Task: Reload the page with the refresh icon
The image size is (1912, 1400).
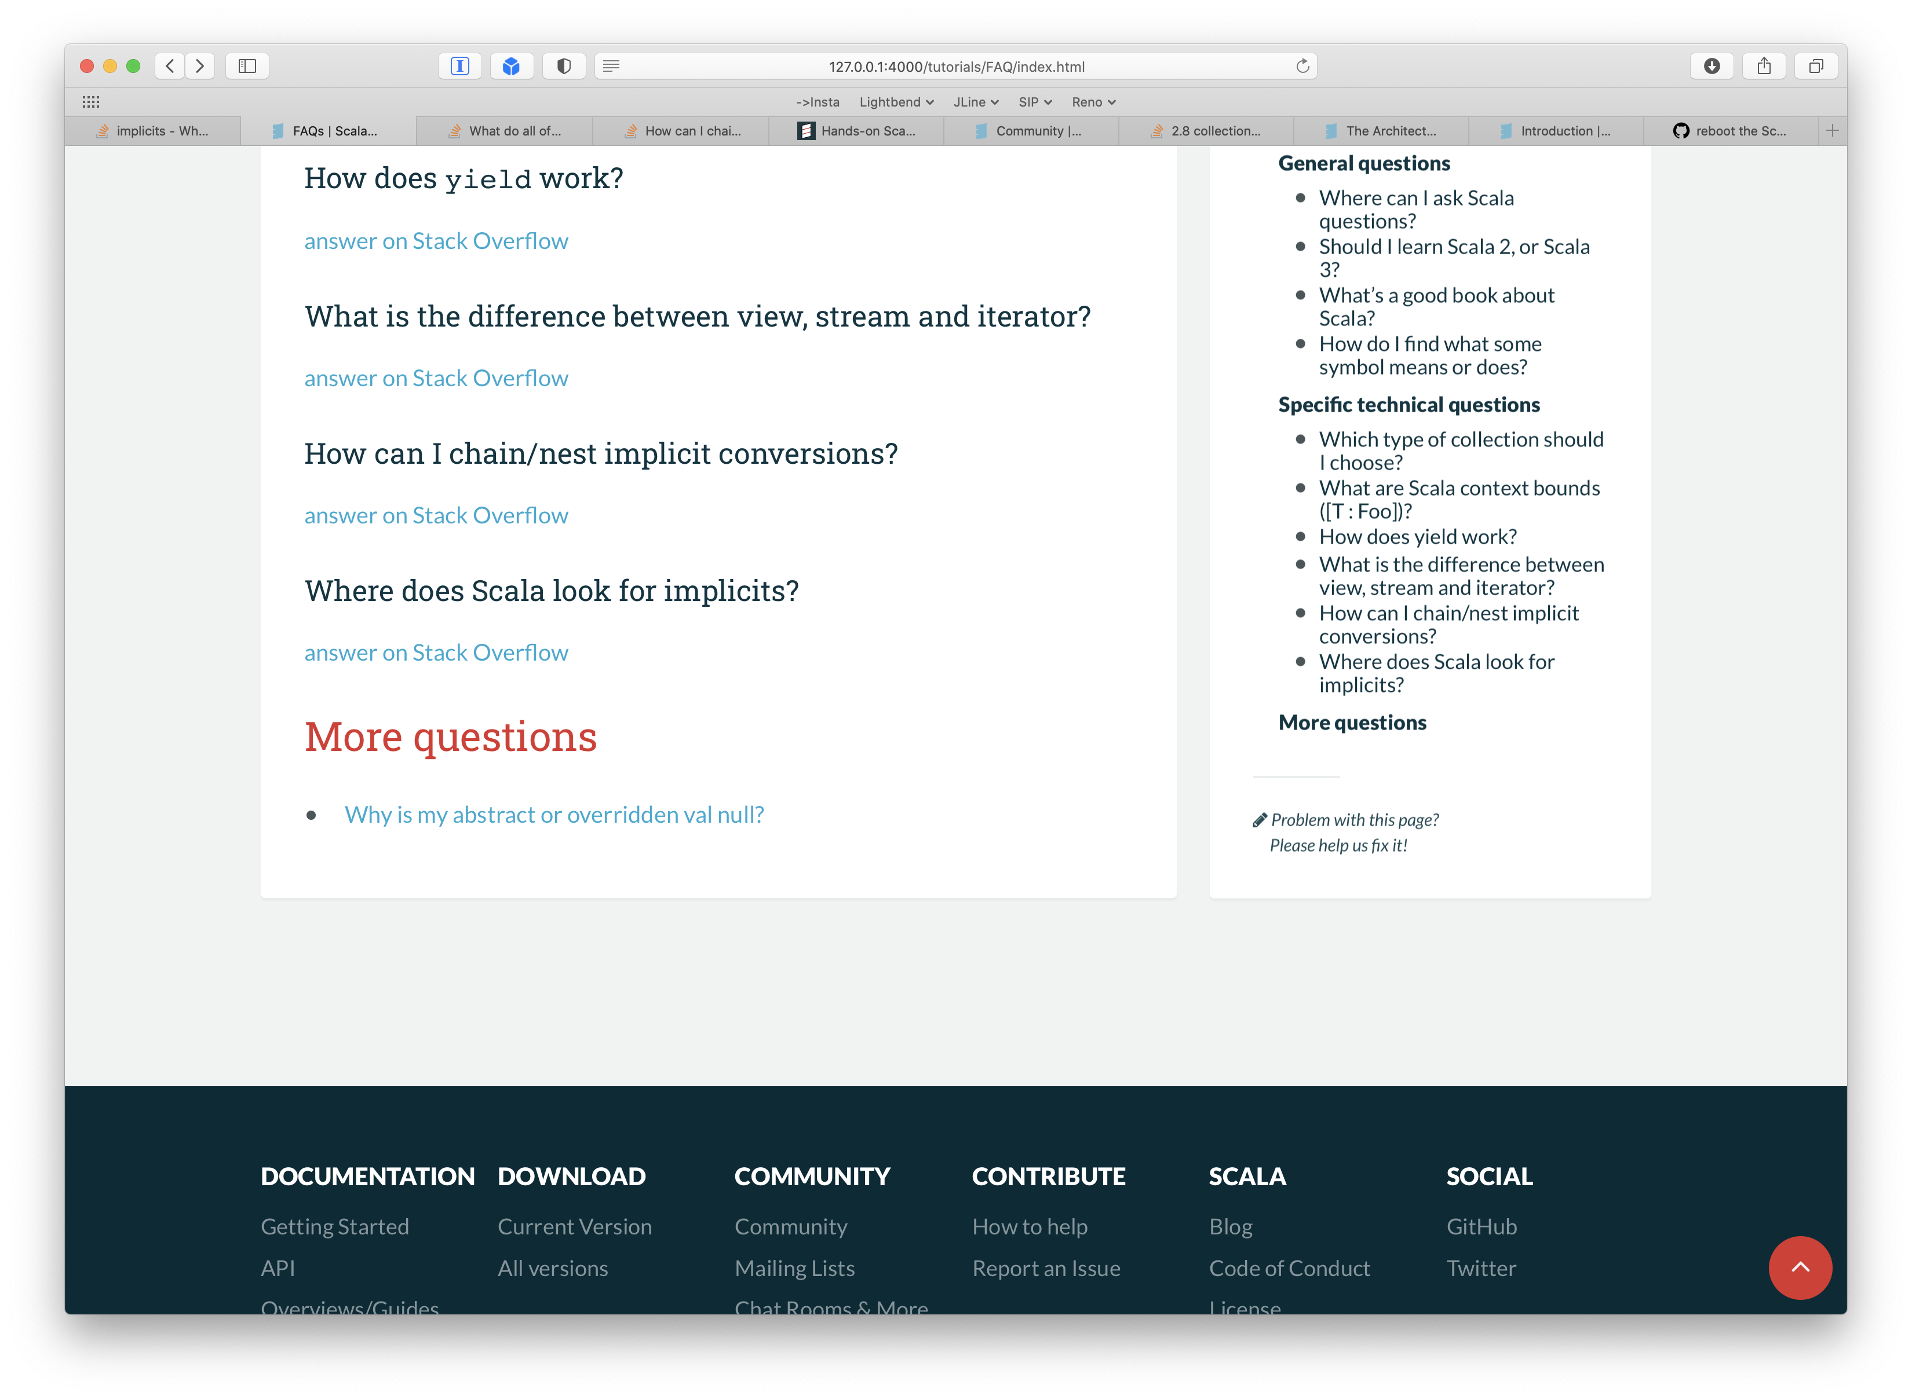Action: pos(1302,66)
